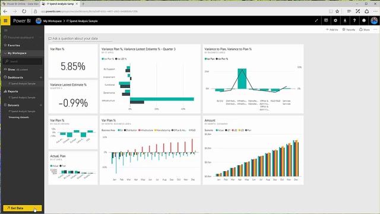
Task: Click in the navigation Search box
Action: click(x=23, y=61)
